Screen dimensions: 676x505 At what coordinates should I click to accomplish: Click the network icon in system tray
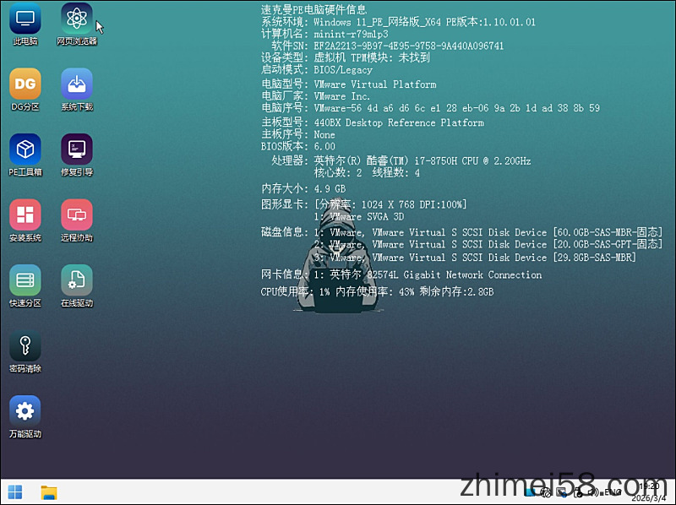point(547,492)
